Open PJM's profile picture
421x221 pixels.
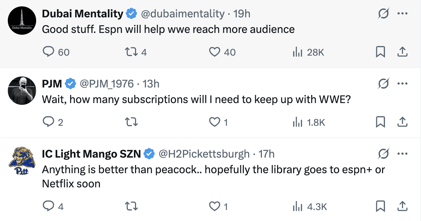22,90
